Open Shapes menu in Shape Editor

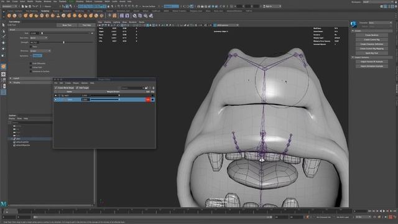click(x=76, y=83)
